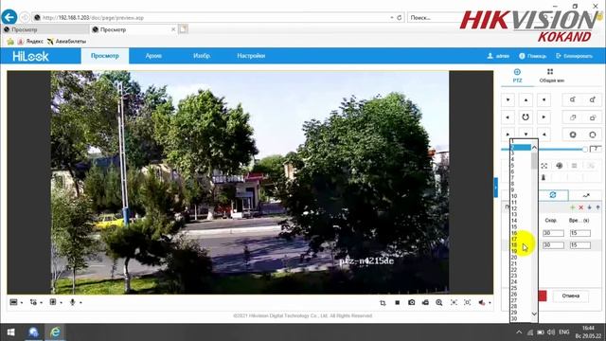Open the Изобр. menu tab
The image size is (606, 341).
202,56
